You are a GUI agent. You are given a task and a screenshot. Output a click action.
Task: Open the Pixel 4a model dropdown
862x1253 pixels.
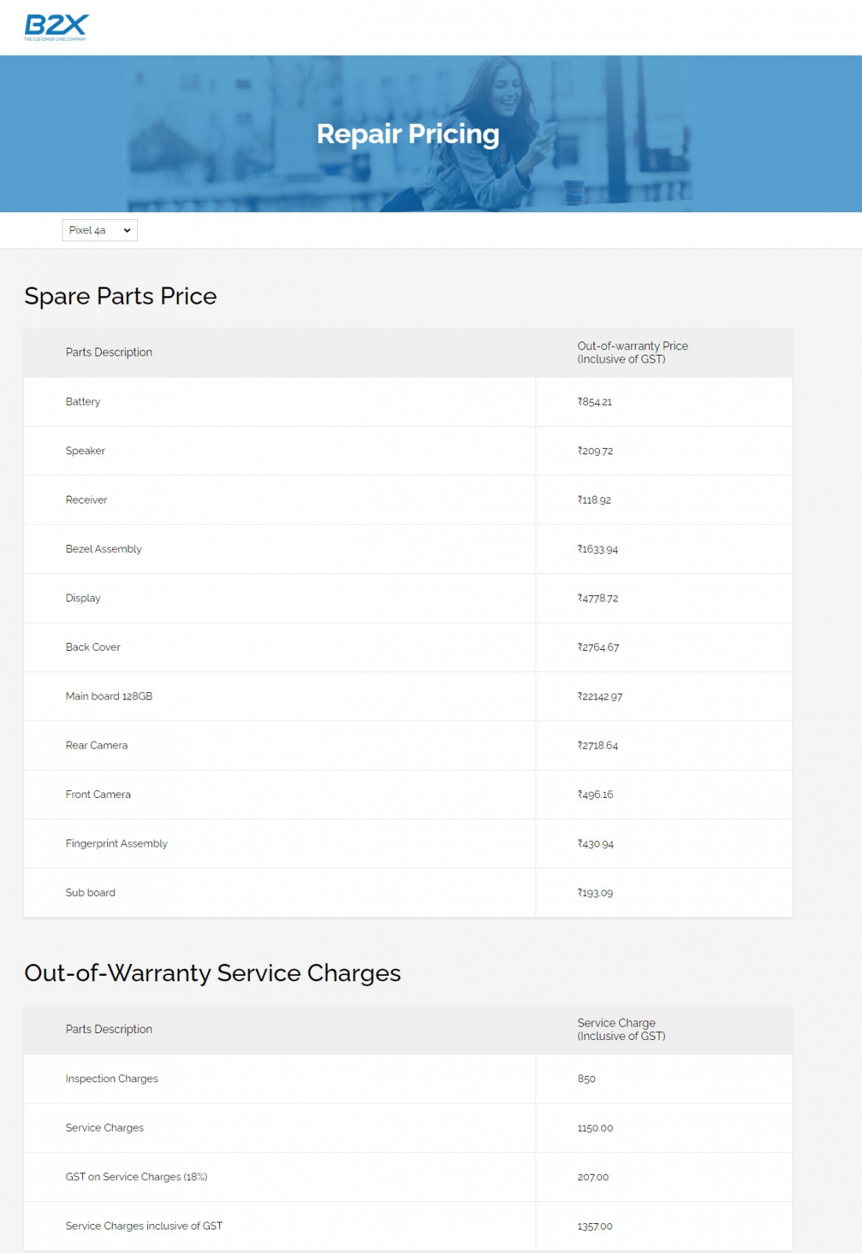99,230
